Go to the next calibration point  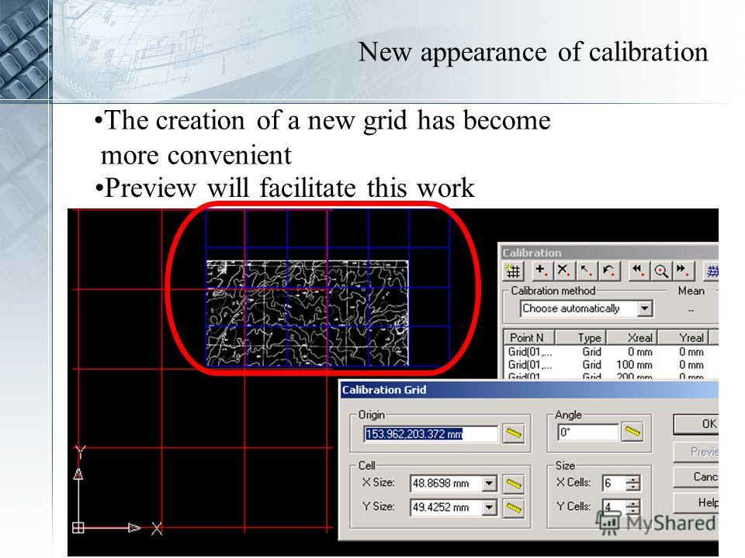click(x=684, y=271)
